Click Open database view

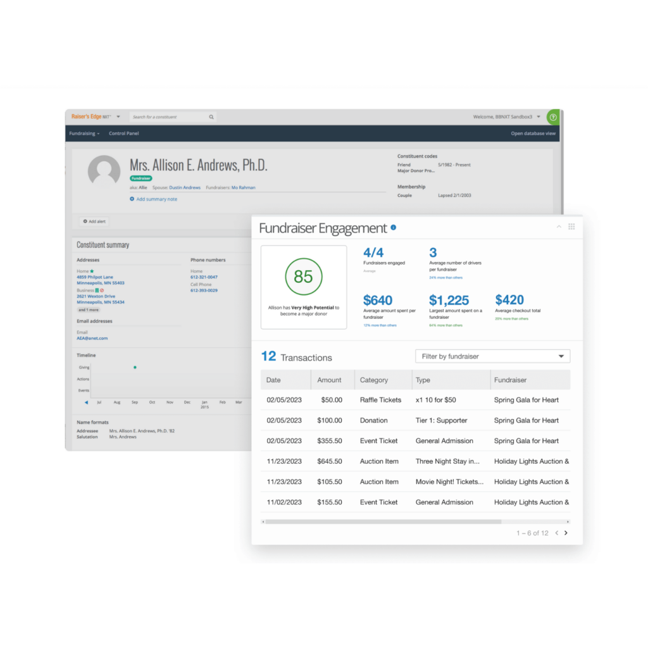point(533,134)
